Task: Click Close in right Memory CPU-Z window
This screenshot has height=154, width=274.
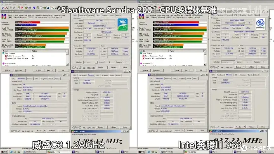Action: [263, 127]
